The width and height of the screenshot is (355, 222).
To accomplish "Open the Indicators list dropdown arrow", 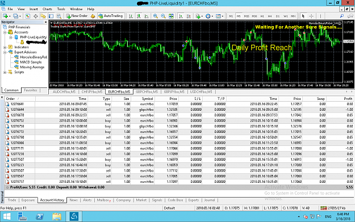I will [202, 16].
